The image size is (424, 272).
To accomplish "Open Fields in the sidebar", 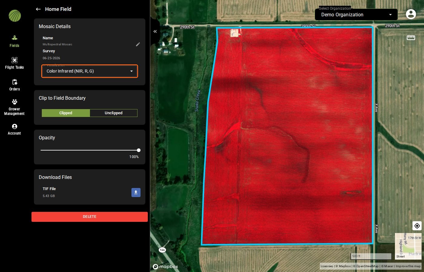I will (14, 41).
